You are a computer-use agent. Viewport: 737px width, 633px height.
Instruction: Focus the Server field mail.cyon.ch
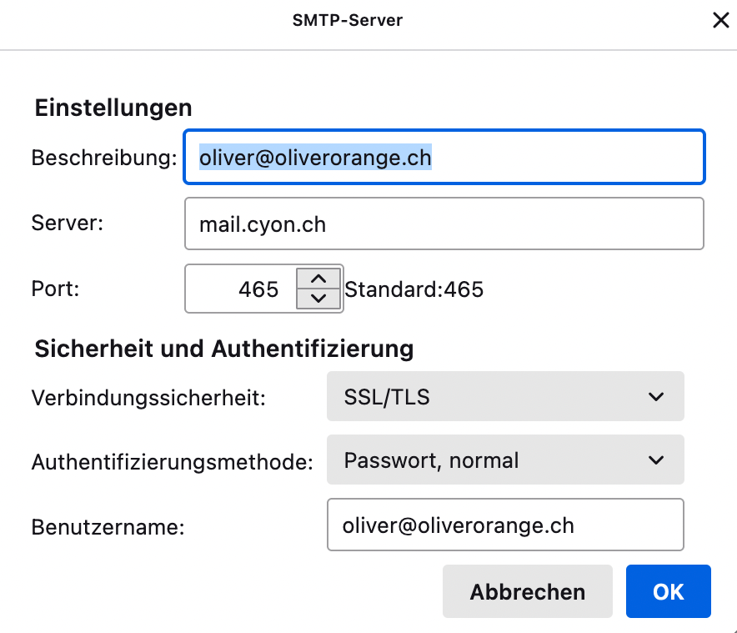coord(444,224)
